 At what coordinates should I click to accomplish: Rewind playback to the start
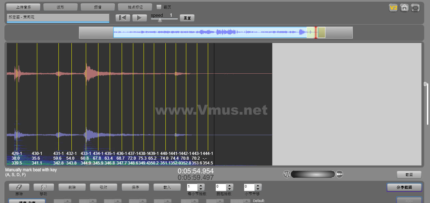[123, 18]
